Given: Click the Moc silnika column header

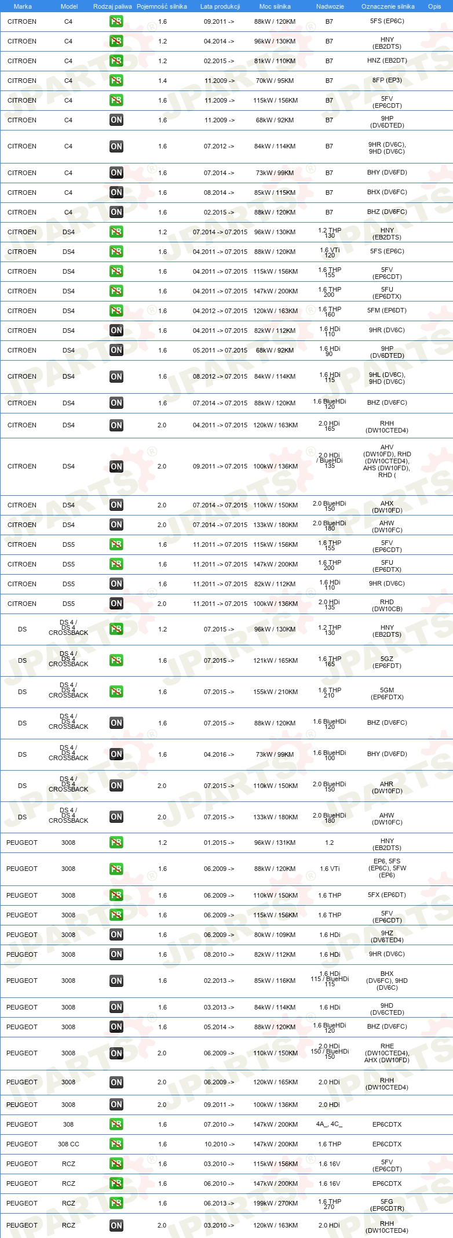Looking at the screenshot, I should [x=275, y=6].
